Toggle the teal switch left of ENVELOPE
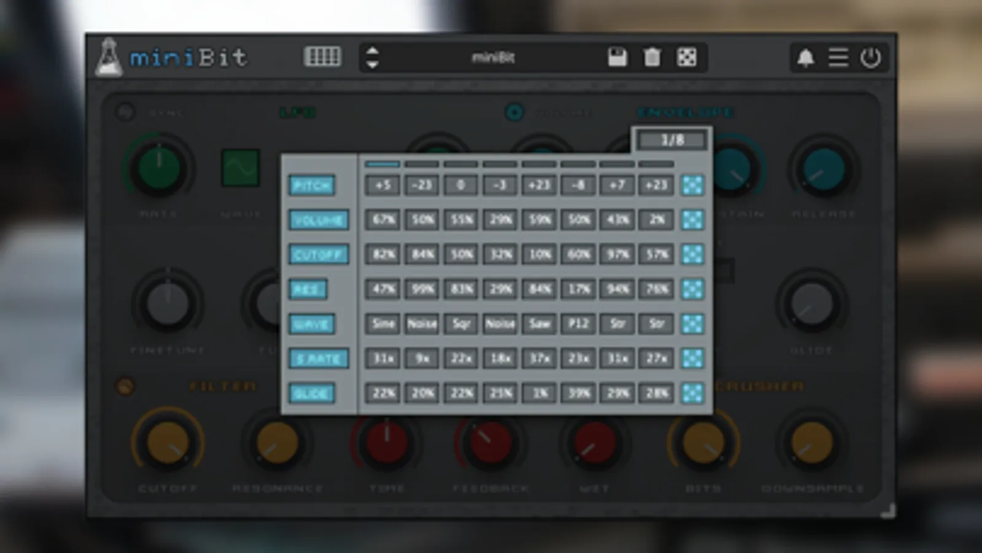The width and height of the screenshot is (982, 553). 515,112
